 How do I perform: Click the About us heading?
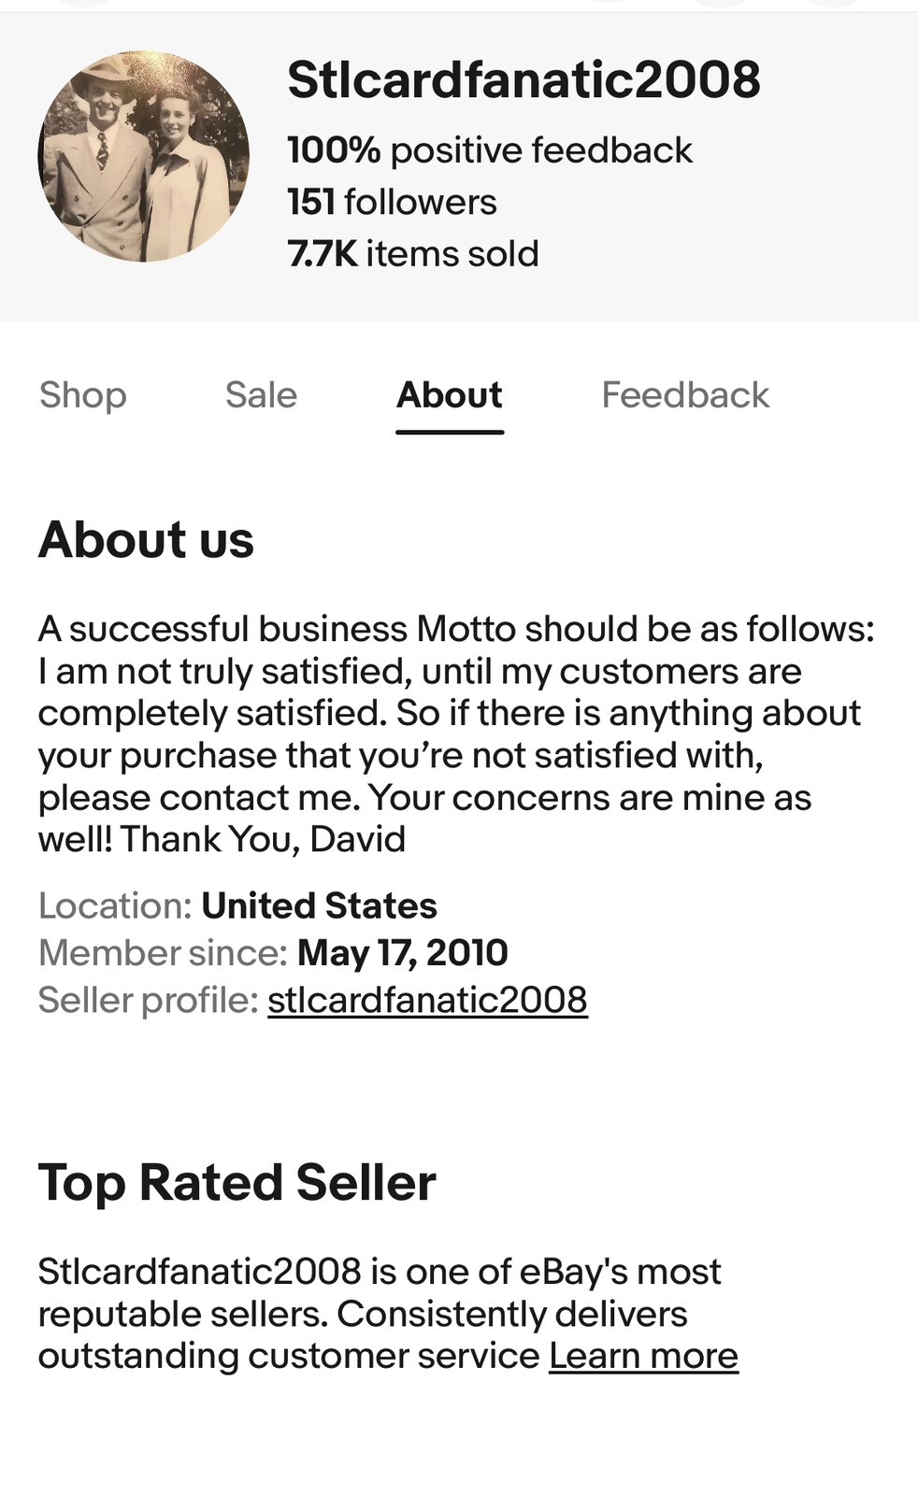146,540
